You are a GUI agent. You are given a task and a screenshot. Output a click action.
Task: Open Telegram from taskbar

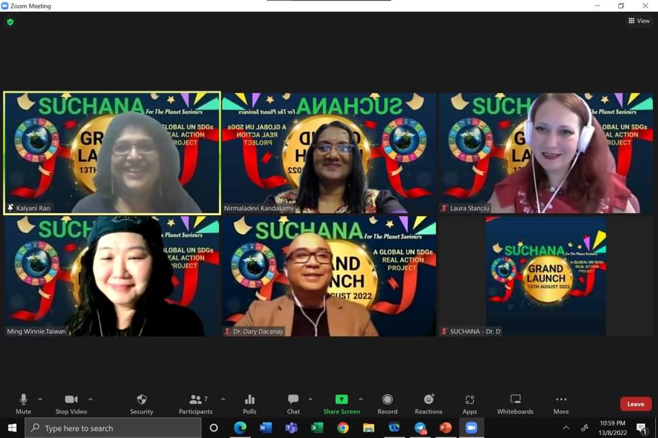click(420, 428)
